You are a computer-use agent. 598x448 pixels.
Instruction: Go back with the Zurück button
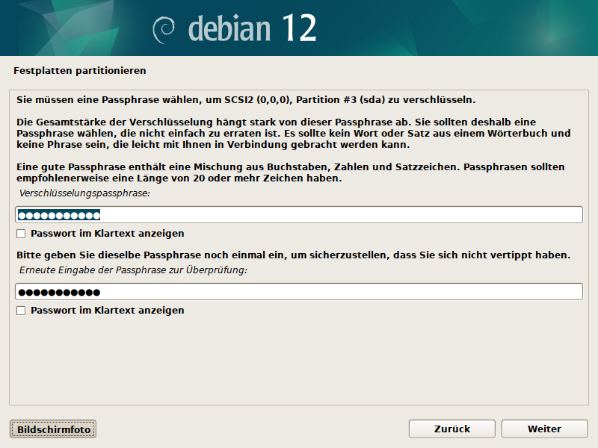coord(452,429)
